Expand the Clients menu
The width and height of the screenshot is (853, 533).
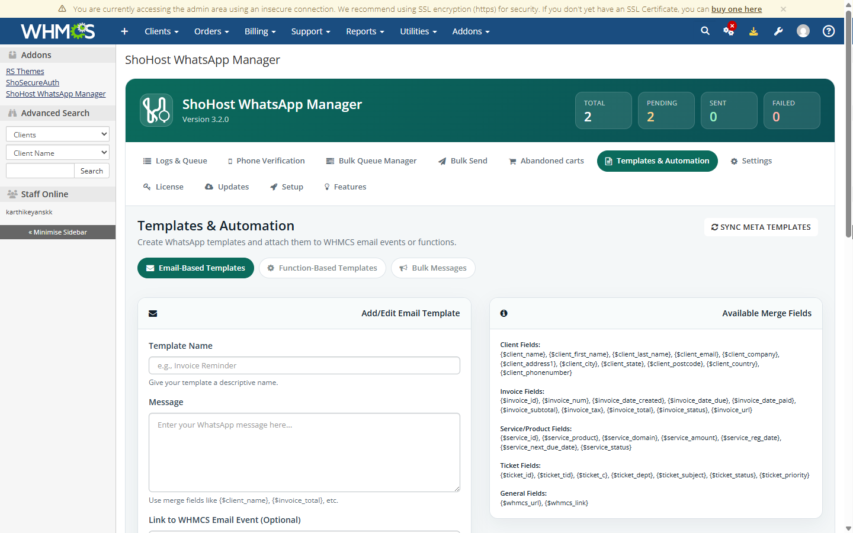coord(162,31)
